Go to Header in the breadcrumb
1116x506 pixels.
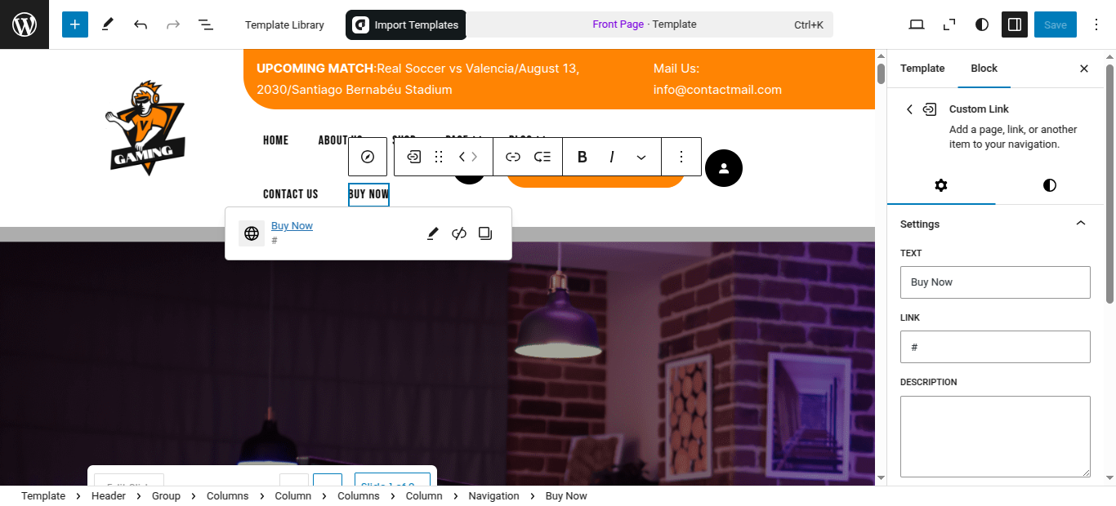click(x=109, y=496)
